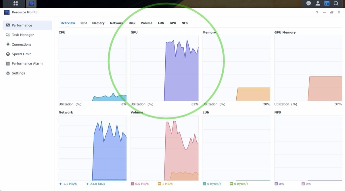The image size is (345, 191).
Task: Click the Network throughput graph
Action: pyautogui.click(x=93, y=148)
